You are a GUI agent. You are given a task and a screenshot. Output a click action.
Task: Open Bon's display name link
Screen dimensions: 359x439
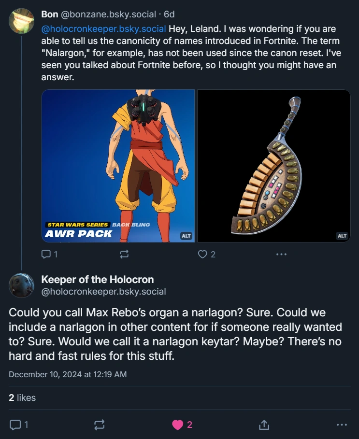click(50, 14)
